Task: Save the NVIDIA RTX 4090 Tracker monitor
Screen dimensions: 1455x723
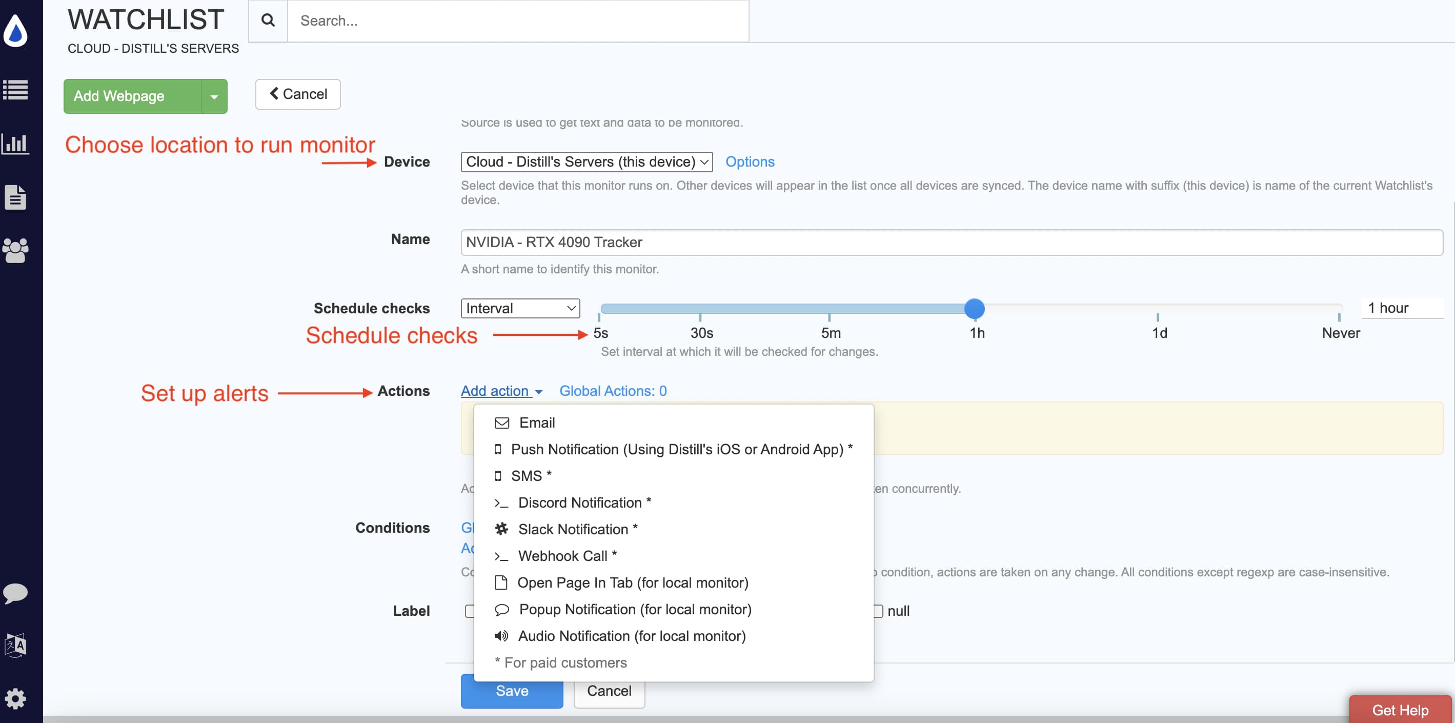Action: click(x=511, y=690)
